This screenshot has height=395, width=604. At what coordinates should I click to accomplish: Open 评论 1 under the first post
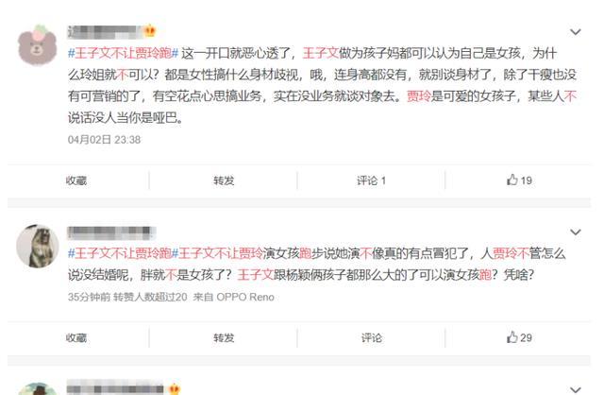pyautogui.click(x=371, y=180)
